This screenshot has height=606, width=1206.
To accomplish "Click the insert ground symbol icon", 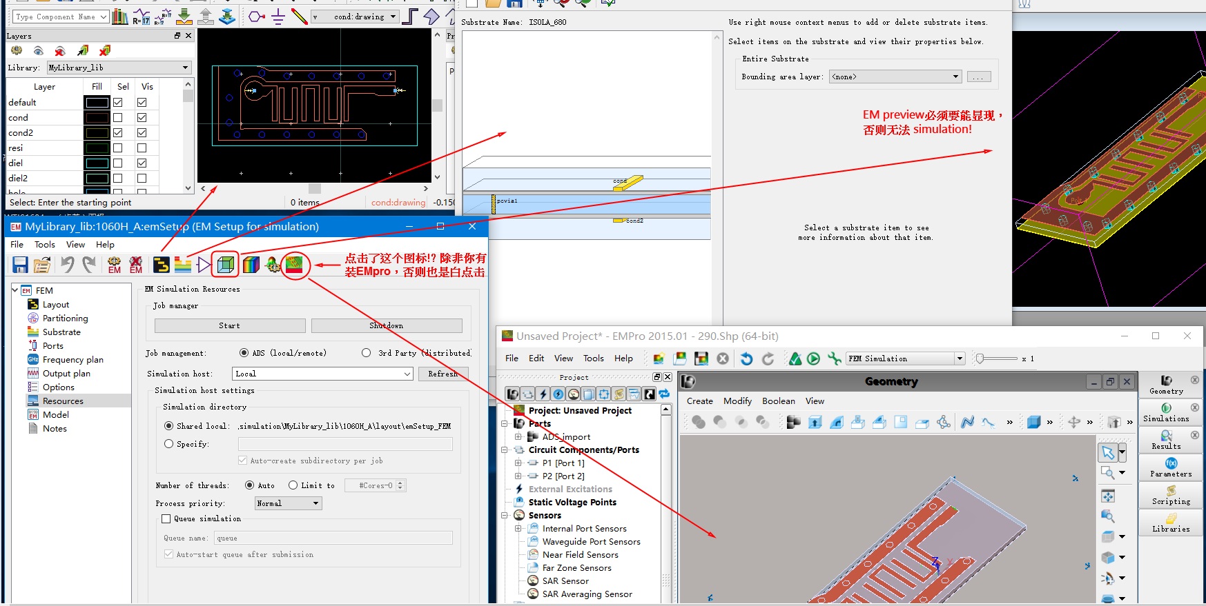I will point(278,17).
